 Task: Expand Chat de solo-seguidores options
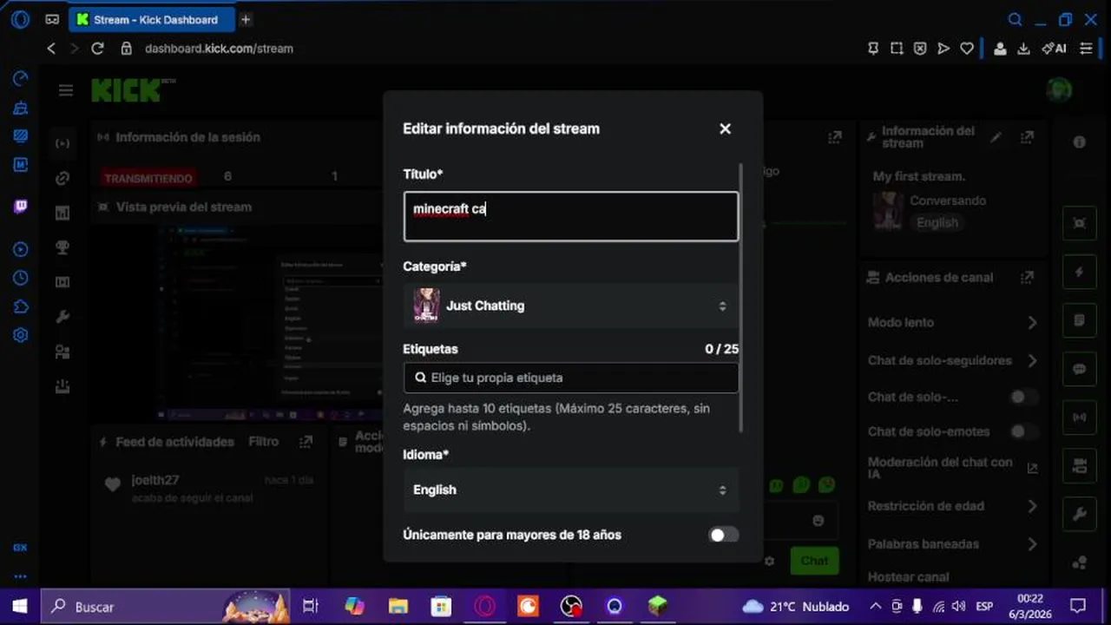pyautogui.click(x=1032, y=360)
